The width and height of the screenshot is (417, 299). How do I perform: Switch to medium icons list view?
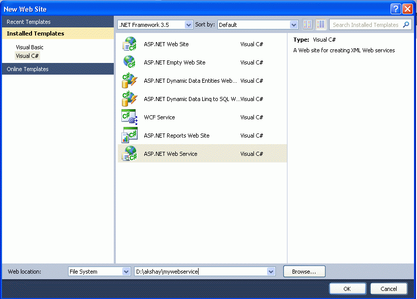tap(320, 24)
